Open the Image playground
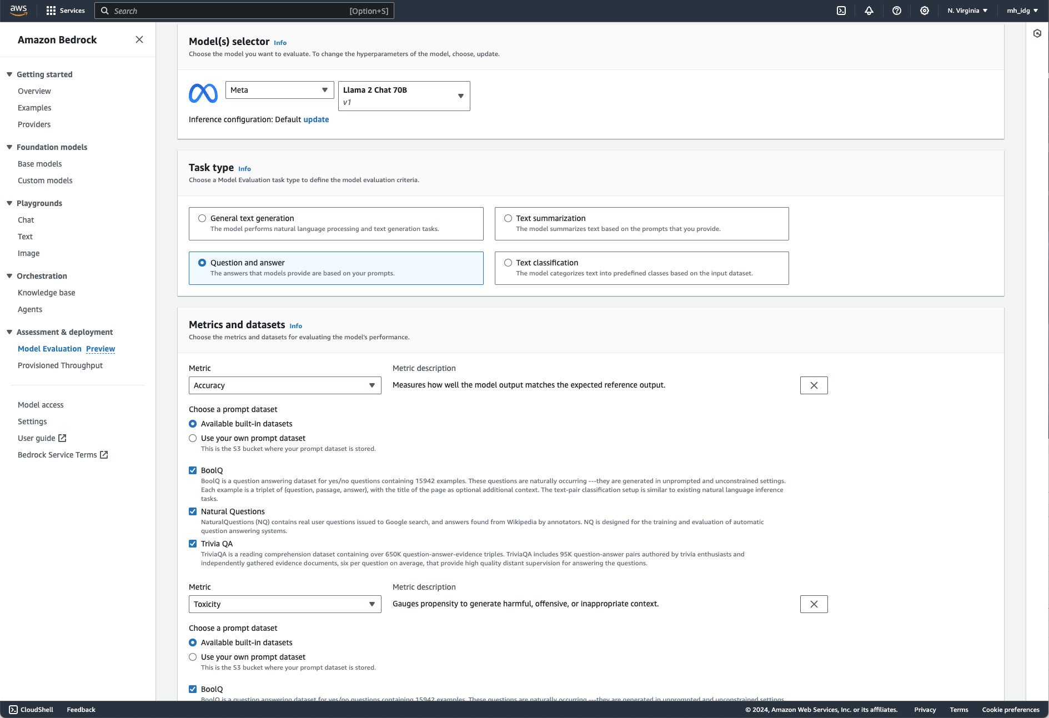The height and width of the screenshot is (718, 1049). tap(29, 253)
